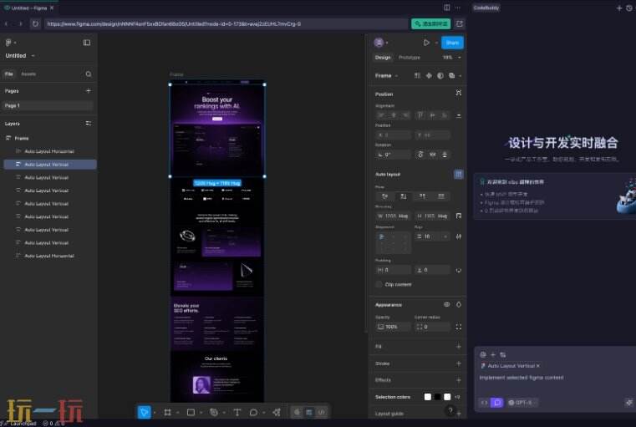Click the Present play icon

[x=426, y=43]
